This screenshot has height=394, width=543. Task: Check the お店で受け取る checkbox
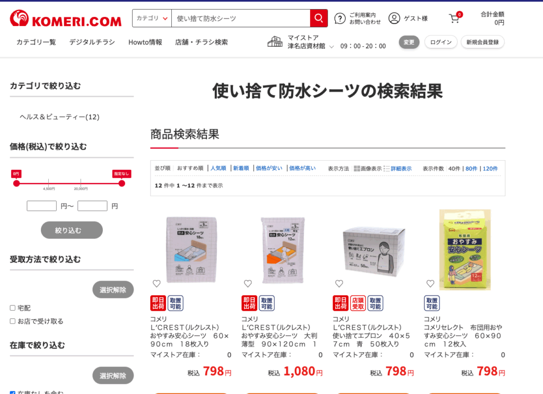(13, 321)
